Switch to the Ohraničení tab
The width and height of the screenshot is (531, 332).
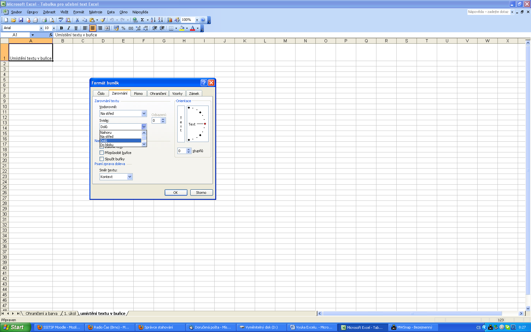[158, 94]
